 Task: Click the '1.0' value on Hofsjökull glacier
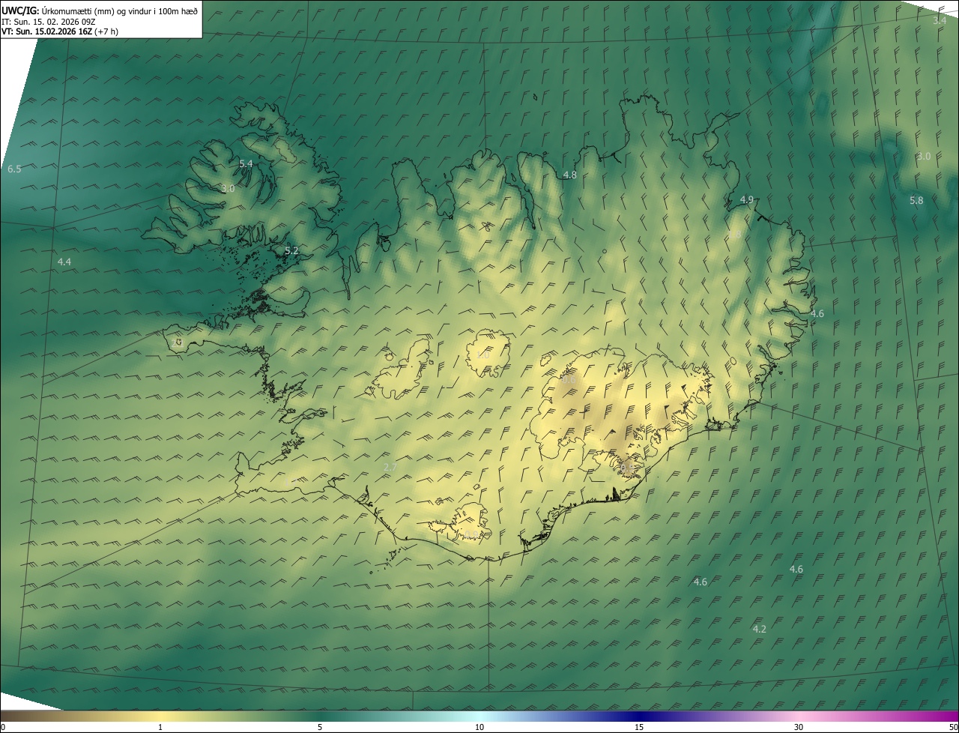pyautogui.click(x=484, y=355)
